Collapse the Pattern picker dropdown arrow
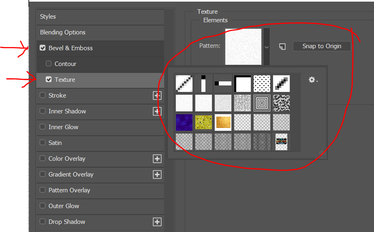Viewport: 374px width, 232px height. click(x=267, y=47)
